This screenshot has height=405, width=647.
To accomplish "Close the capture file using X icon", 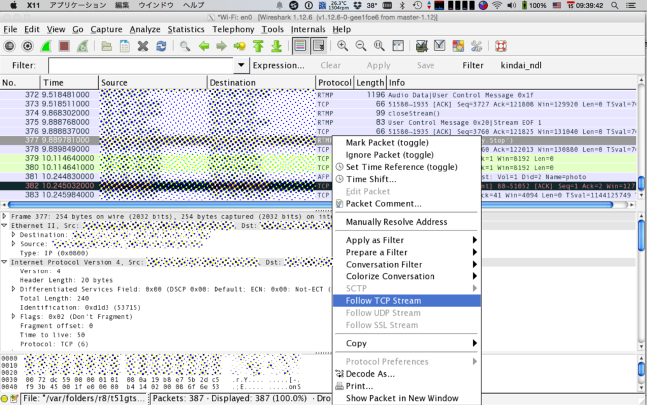I will 143,46.
